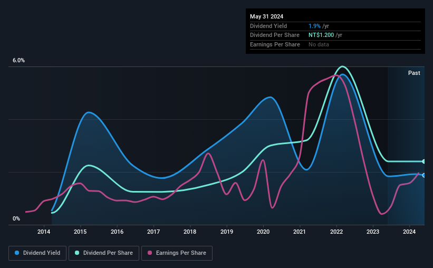Click the Past label in shaded region
This screenshot has height=268, width=433.
click(414, 73)
